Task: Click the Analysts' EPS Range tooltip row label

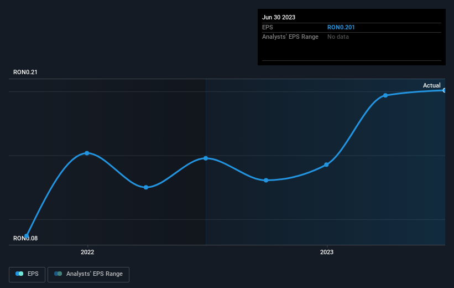Action: click(x=290, y=37)
